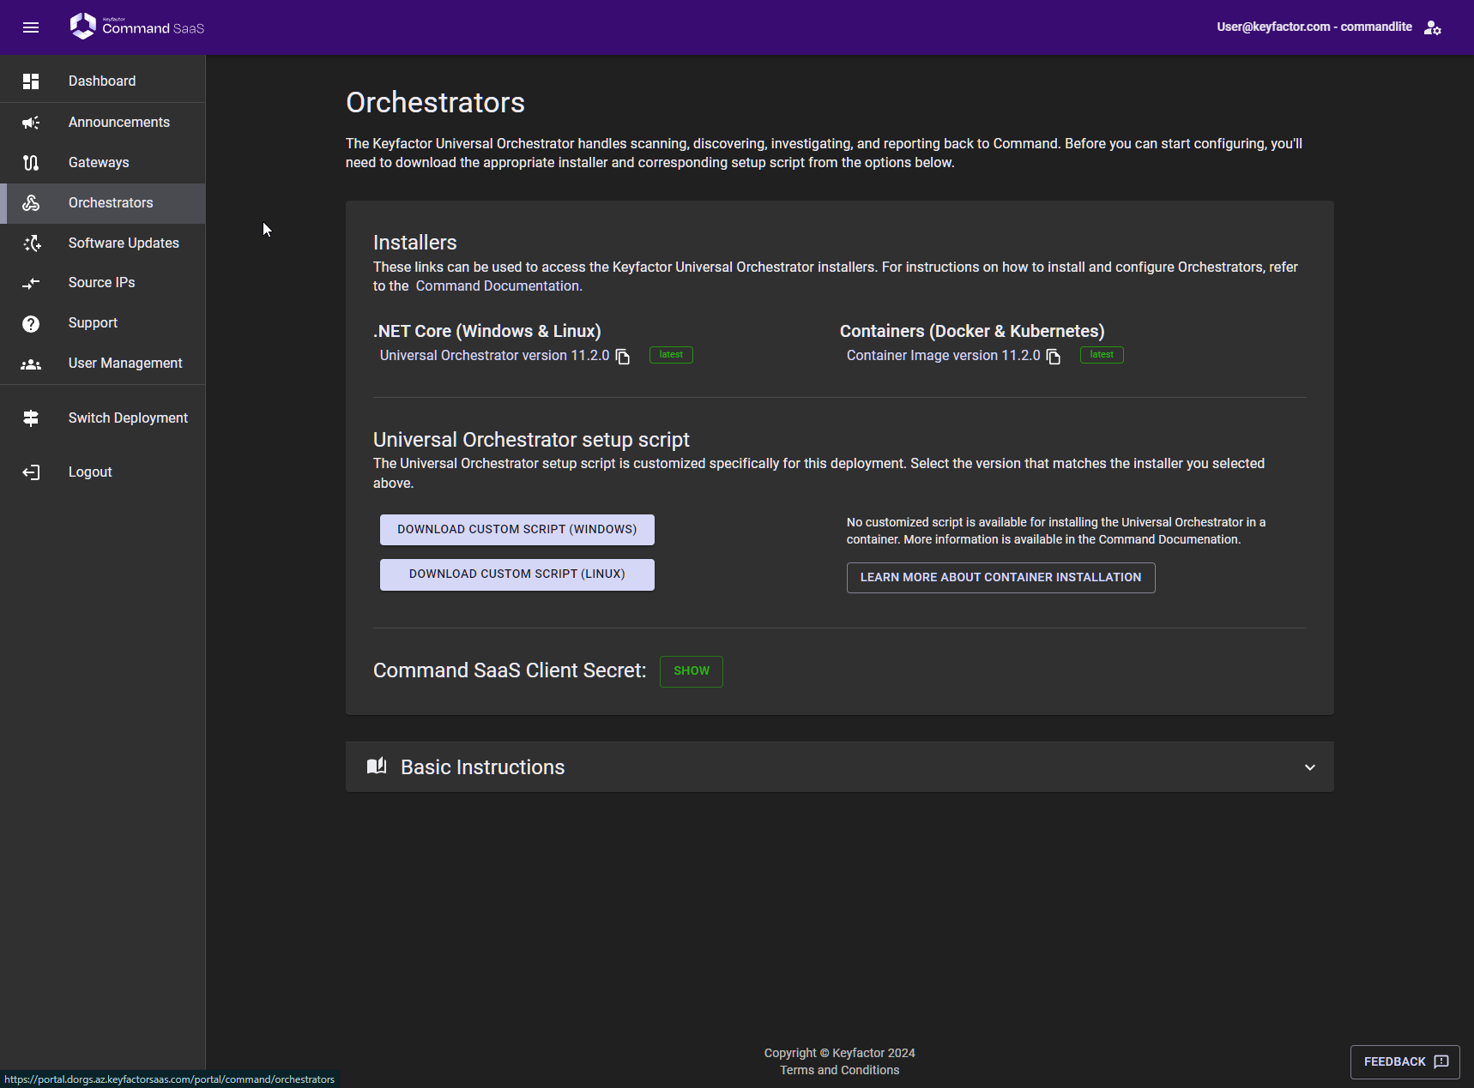Copy the Universal Orchestrator version 11.2.0 link

tap(623, 357)
